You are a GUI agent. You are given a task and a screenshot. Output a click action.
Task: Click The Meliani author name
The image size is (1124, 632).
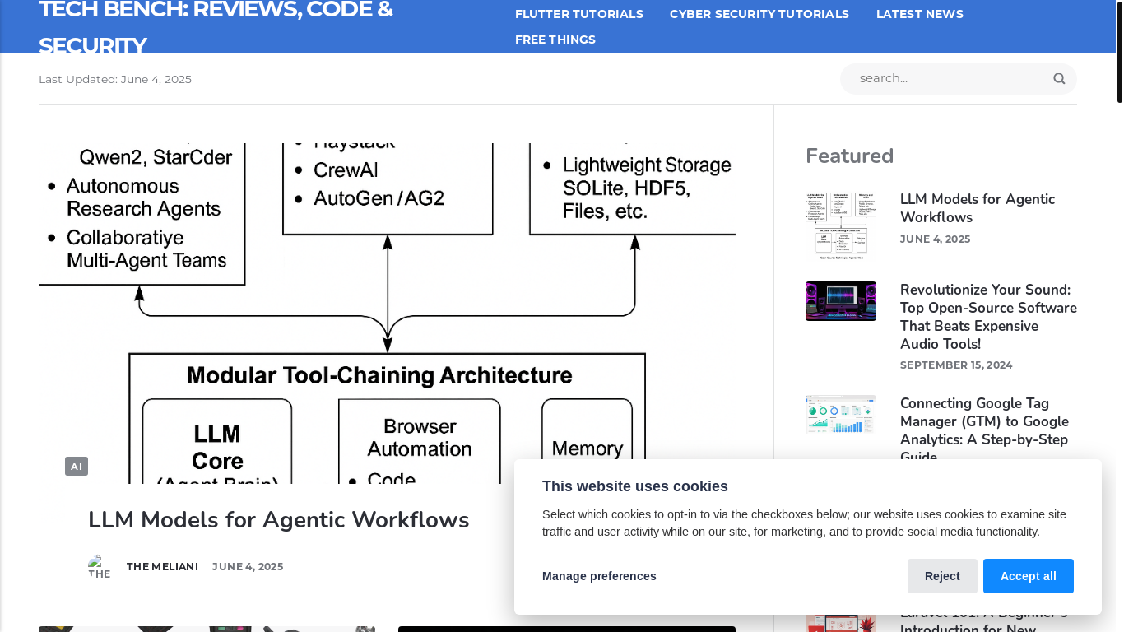pyautogui.click(x=162, y=567)
